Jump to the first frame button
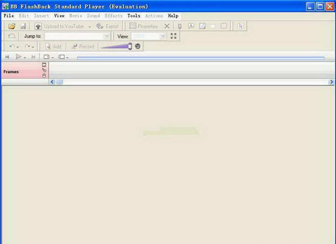This screenshot has width=336, height=244. [7, 57]
